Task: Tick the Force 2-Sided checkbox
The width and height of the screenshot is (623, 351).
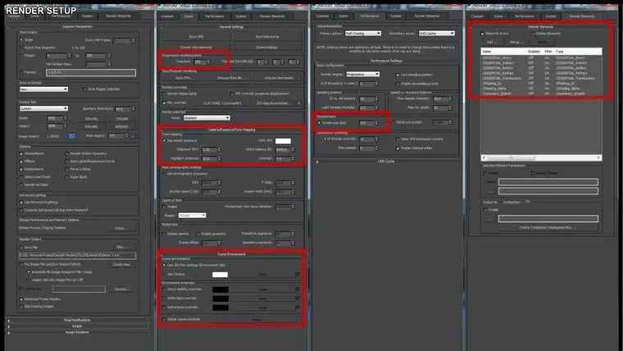Action: point(66,169)
